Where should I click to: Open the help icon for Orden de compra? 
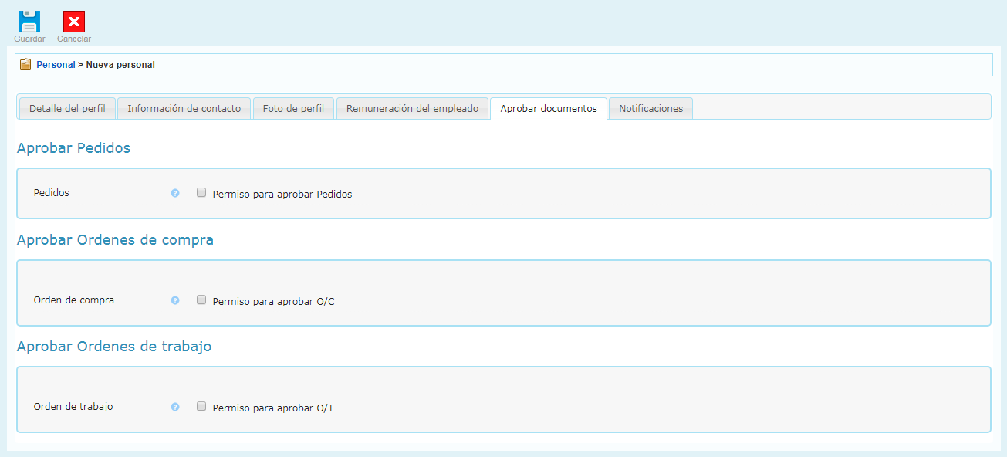pyautogui.click(x=175, y=300)
